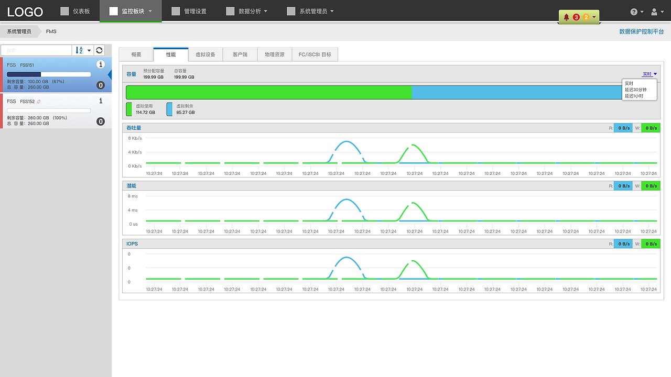Click the LOGO in the top bar
The height and width of the screenshot is (377, 671).
point(25,12)
